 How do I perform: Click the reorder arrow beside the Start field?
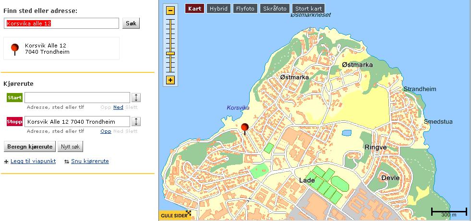click(136, 98)
